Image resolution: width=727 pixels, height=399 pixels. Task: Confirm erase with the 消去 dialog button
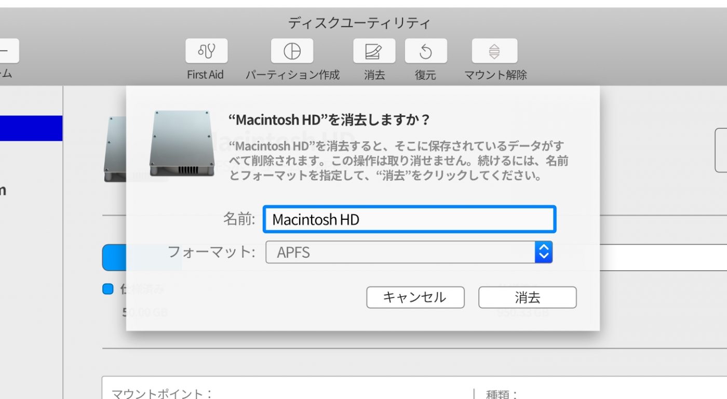[x=528, y=297]
